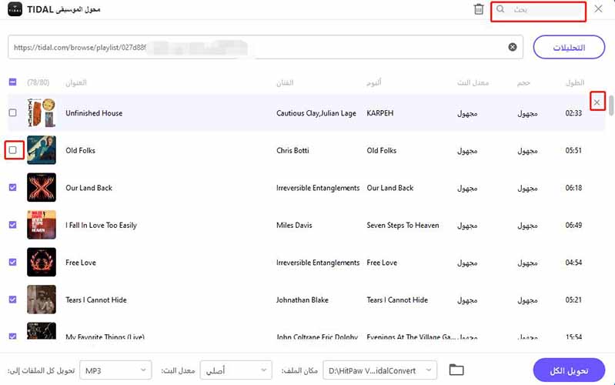Select the Old Folks song title
The image size is (615, 385).
[80, 150]
